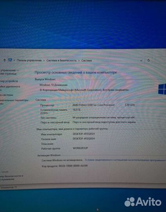
Task: Click the computer icon in the address bar
Action: pyautogui.click(x=10, y=60)
